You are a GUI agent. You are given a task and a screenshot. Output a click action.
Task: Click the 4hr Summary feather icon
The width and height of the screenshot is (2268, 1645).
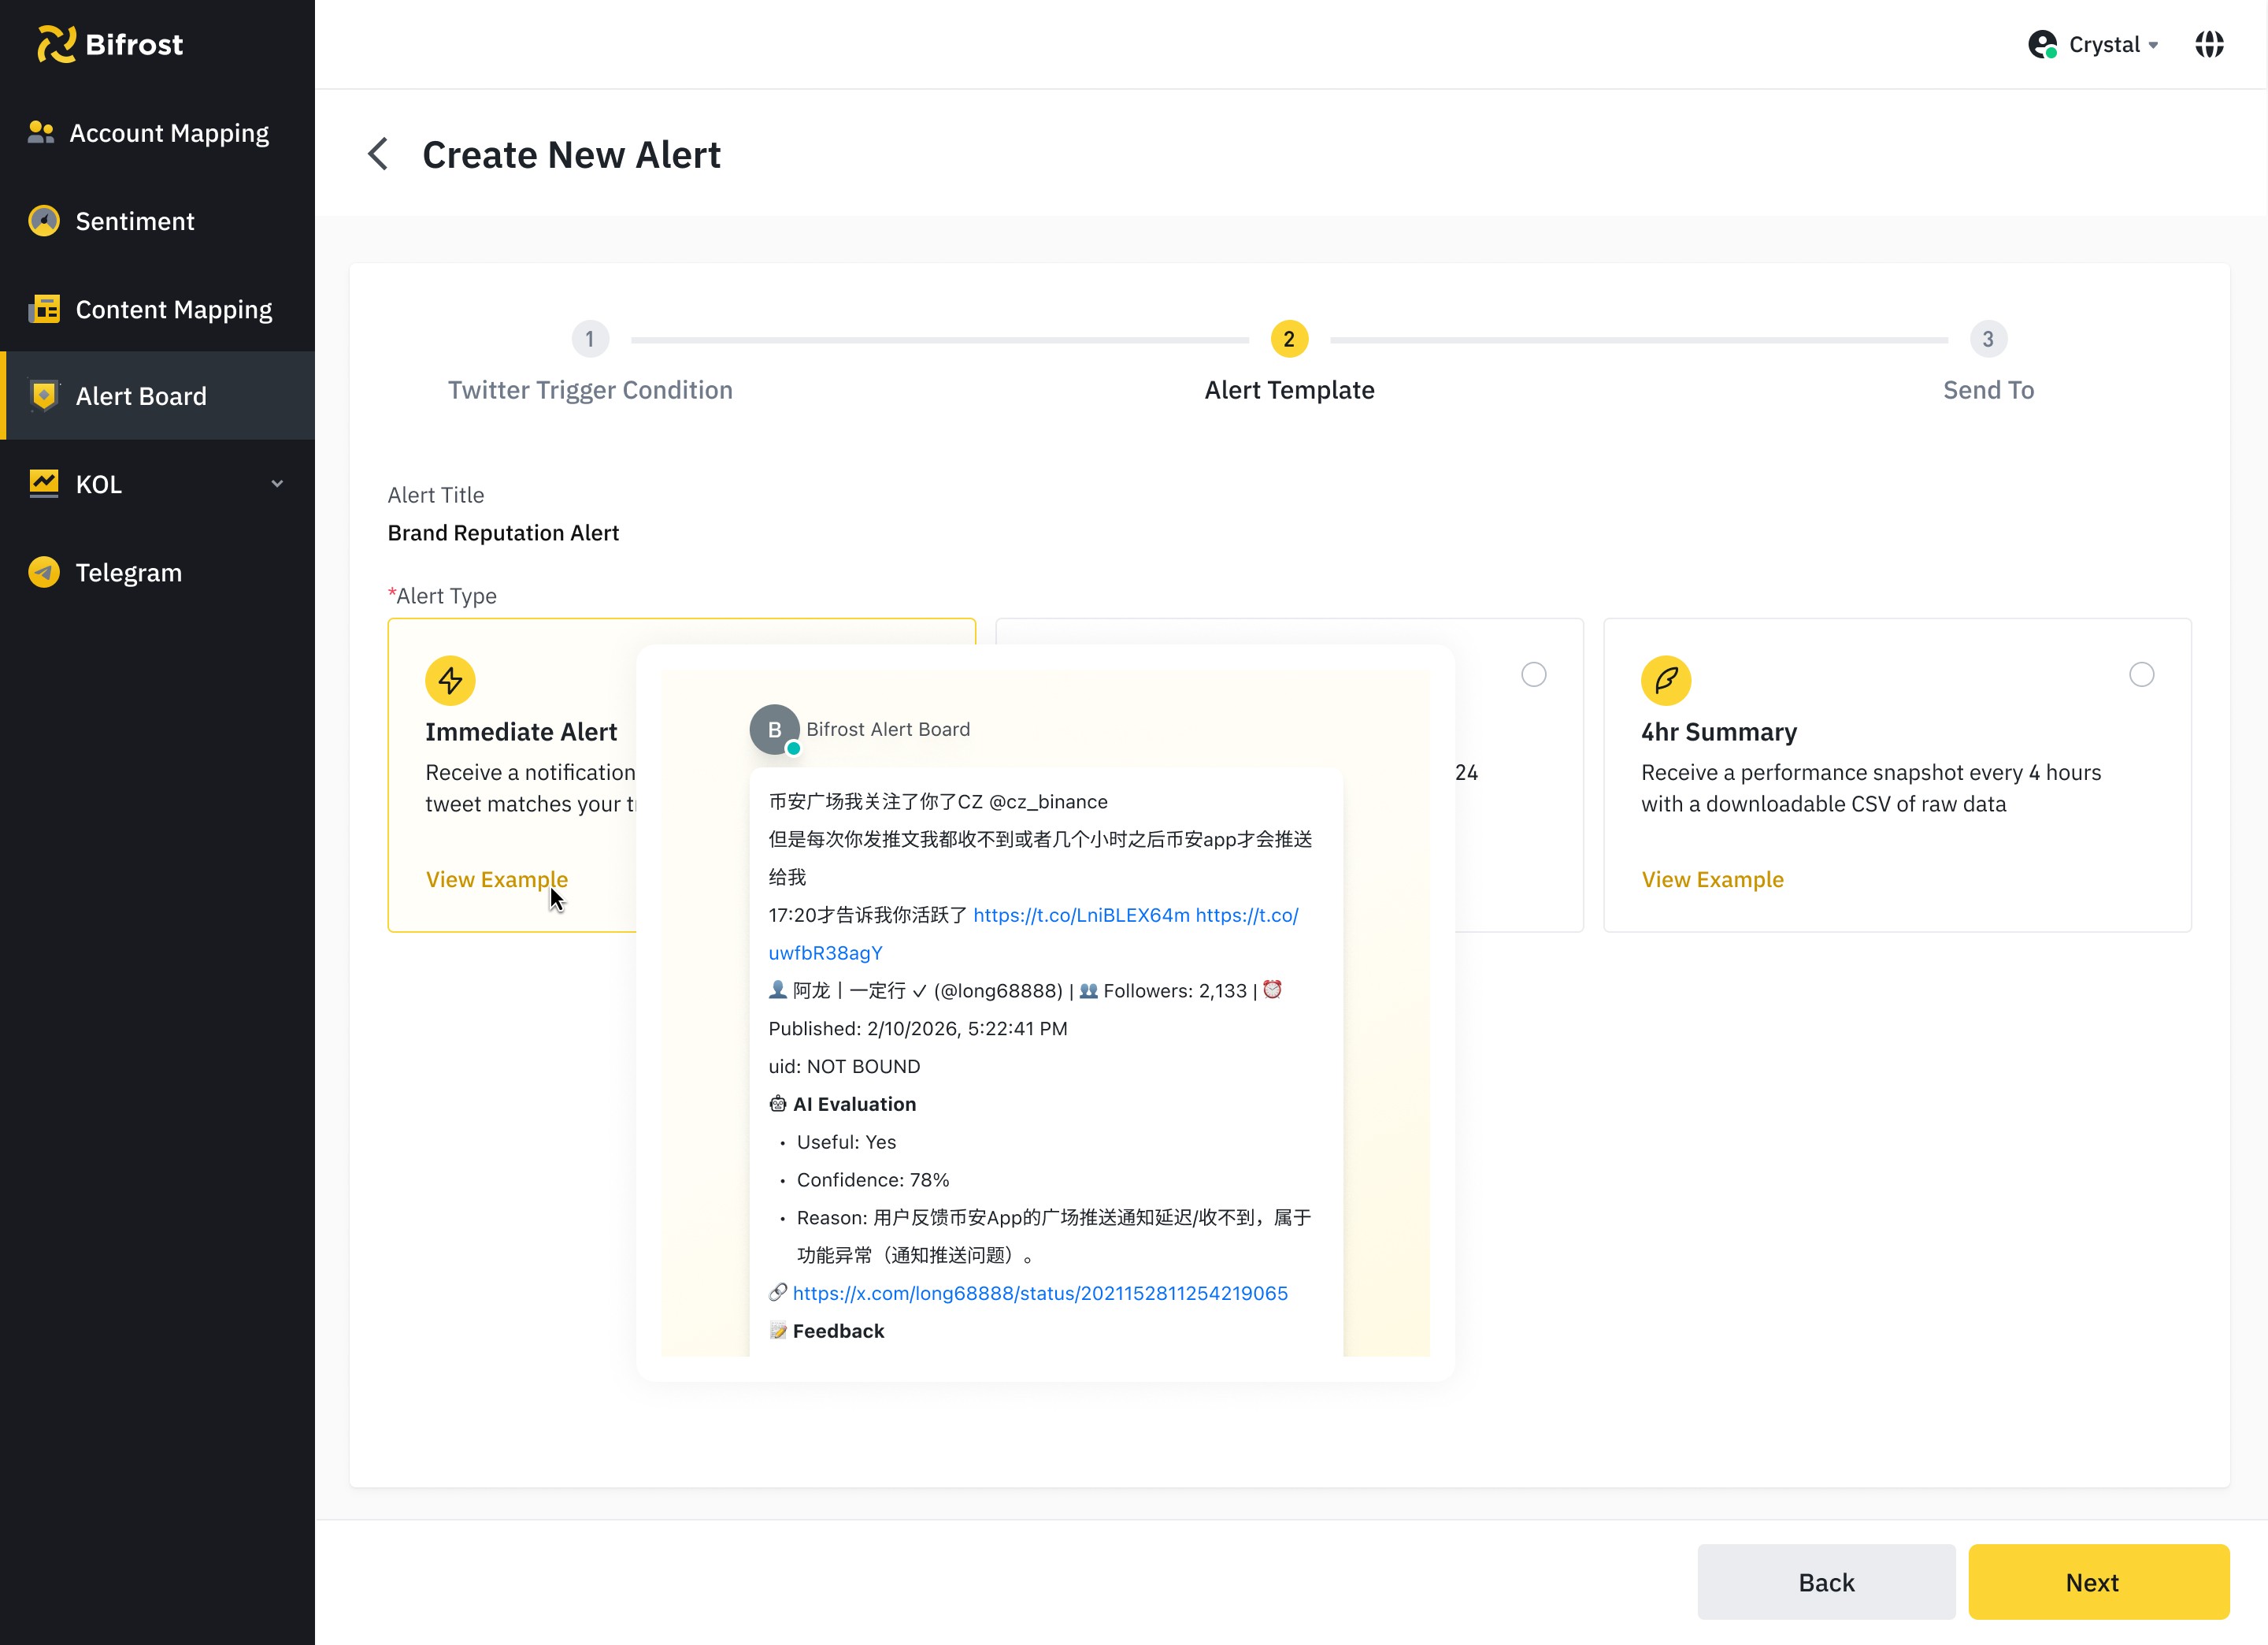[1666, 681]
